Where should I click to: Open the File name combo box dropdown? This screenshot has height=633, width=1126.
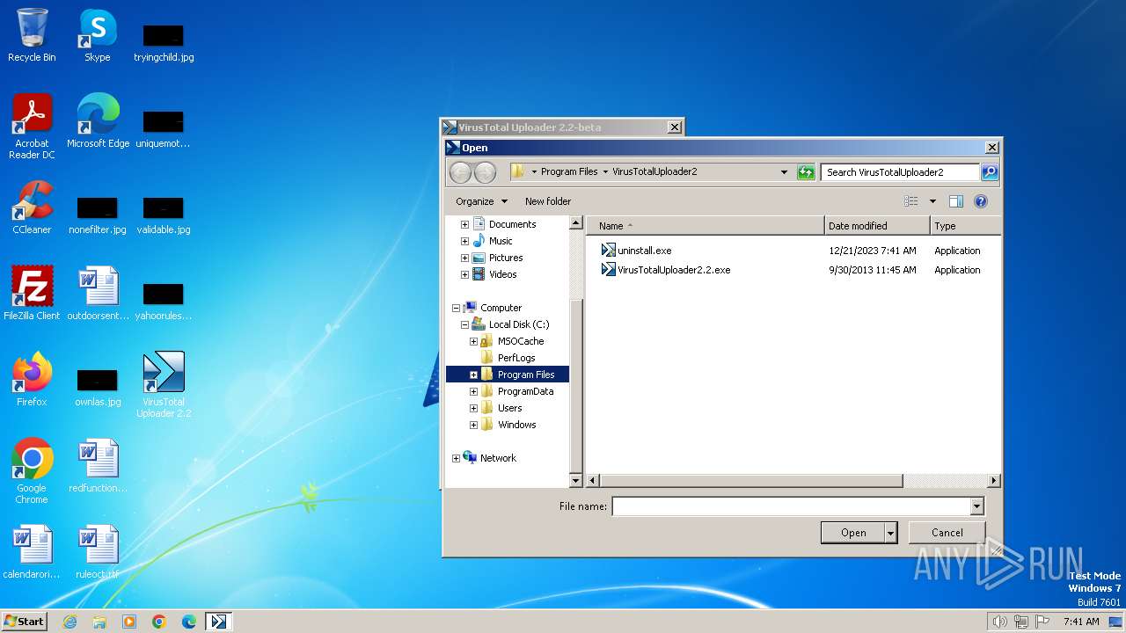click(x=976, y=506)
